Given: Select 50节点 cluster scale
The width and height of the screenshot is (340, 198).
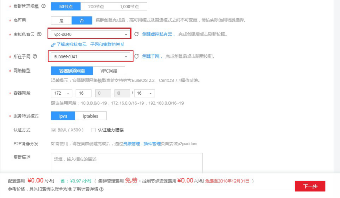Looking at the screenshot, I should tap(66, 7).
